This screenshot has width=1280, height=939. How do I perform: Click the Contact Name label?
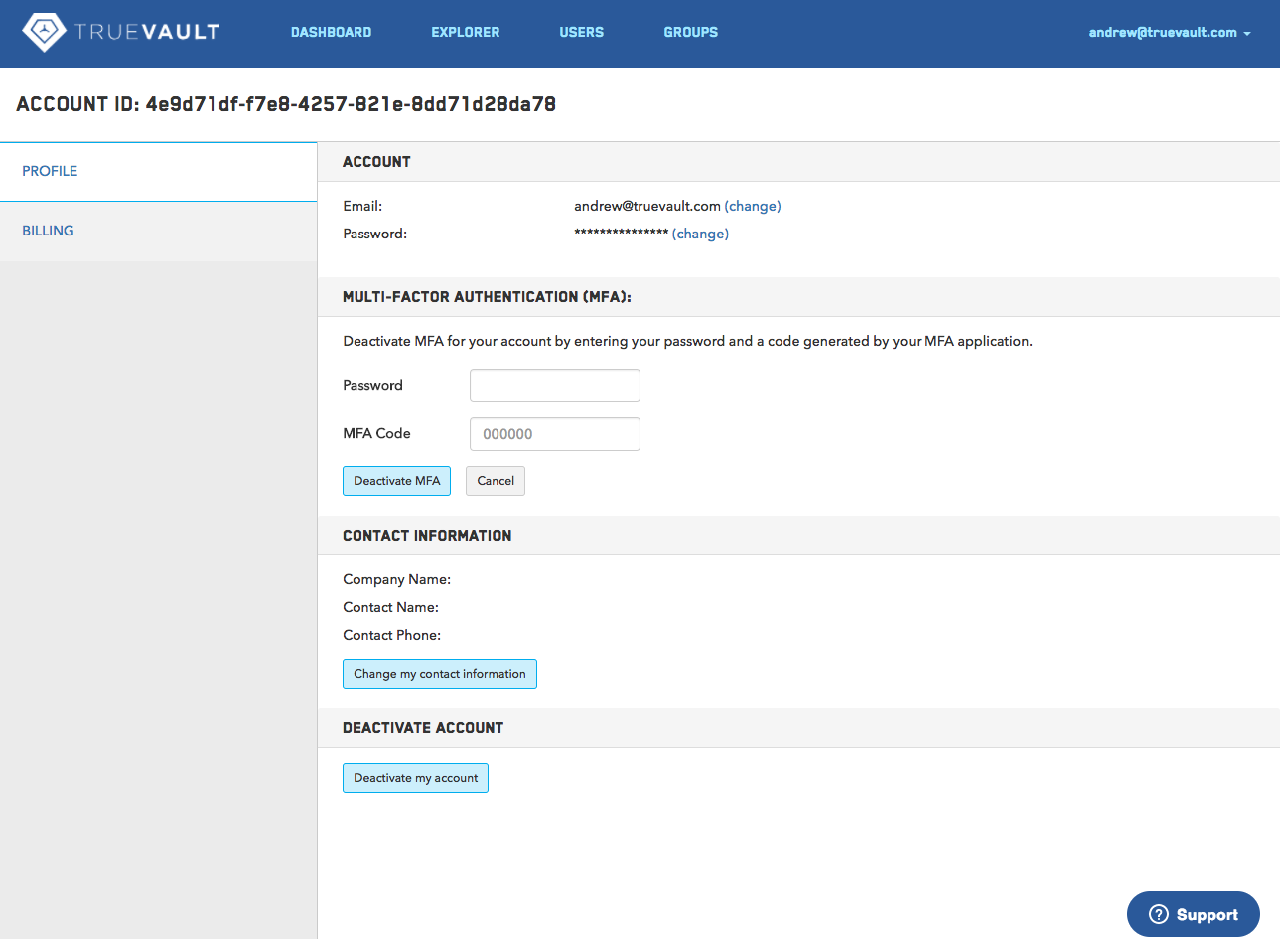(x=390, y=607)
